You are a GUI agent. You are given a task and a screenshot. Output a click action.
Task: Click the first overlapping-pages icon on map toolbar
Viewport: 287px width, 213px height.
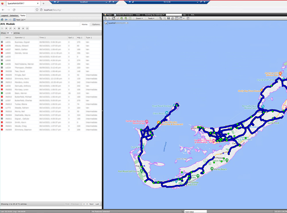(105, 18)
